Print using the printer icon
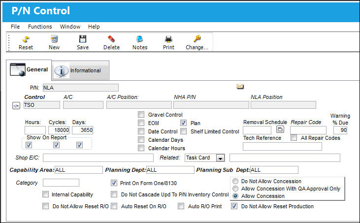This screenshot has height=223, width=360. (x=168, y=39)
